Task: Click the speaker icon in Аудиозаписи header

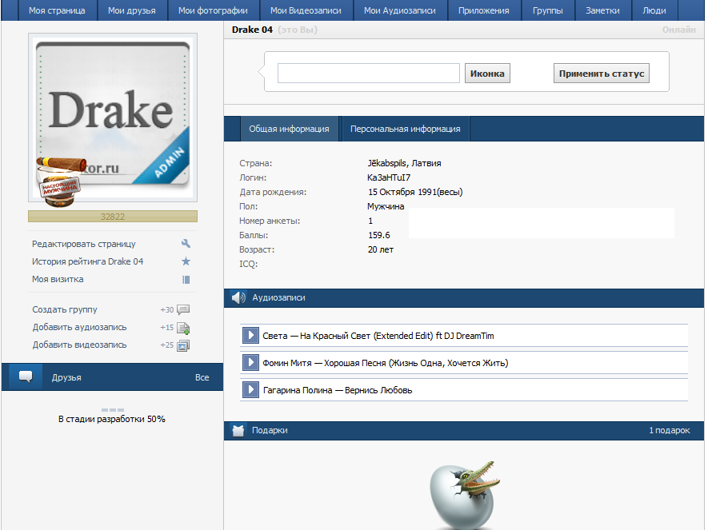Action: point(238,297)
